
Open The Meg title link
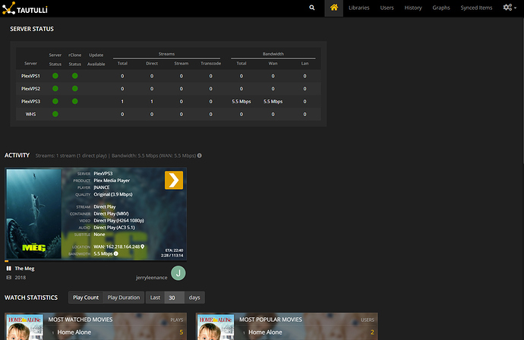[x=24, y=269]
